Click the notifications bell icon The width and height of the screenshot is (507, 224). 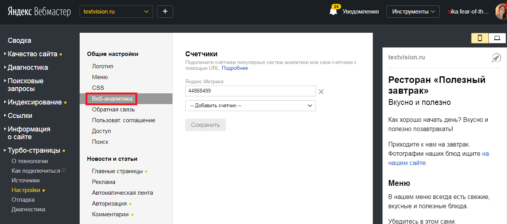(333, 12)
